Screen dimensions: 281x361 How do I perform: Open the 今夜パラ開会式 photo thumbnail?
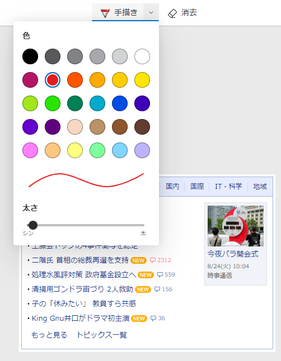coord(236,226)
